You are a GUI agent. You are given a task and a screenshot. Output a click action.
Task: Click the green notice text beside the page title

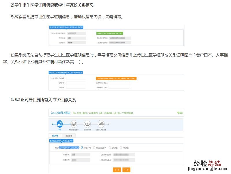103,113
